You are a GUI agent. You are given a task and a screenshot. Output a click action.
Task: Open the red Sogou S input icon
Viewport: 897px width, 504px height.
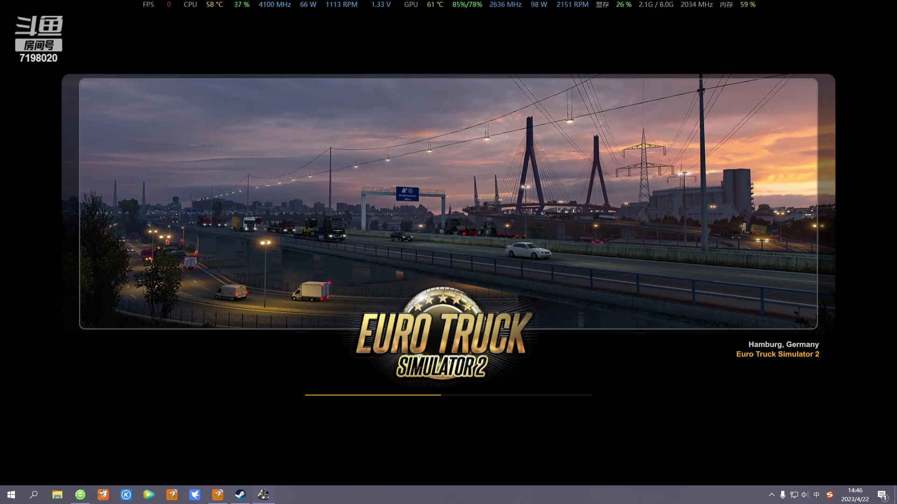(x=830, y=495)
